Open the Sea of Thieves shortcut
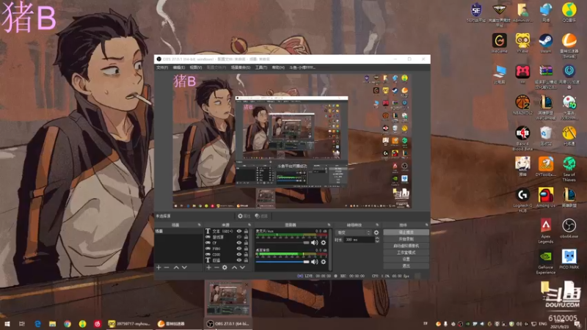 pyautogui.click(x=569, y=169)
